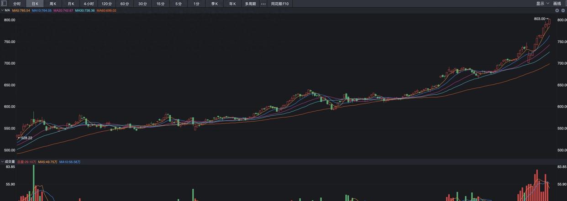Viewport: 567px width, 201px height.
Task: Open the 画线 drawing tools
Action: point(557,4)
